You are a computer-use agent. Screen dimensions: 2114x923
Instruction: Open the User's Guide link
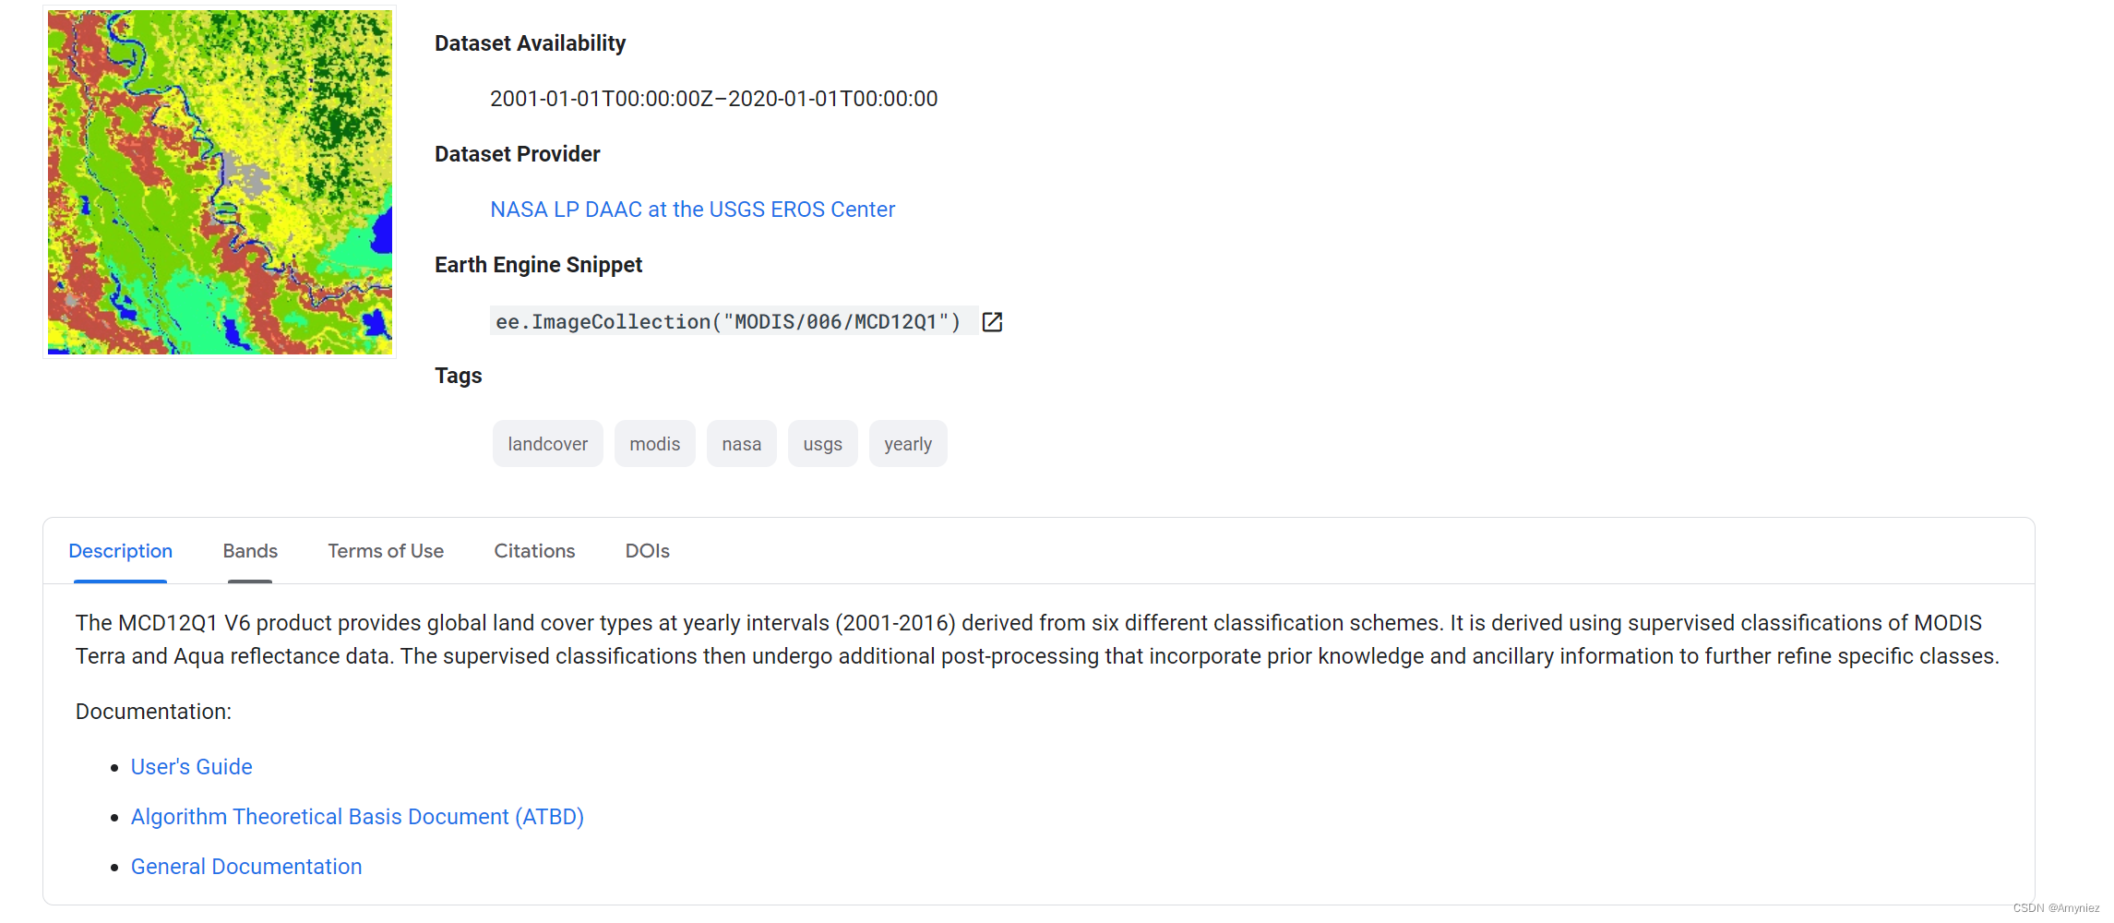click(x=191, y=767)
